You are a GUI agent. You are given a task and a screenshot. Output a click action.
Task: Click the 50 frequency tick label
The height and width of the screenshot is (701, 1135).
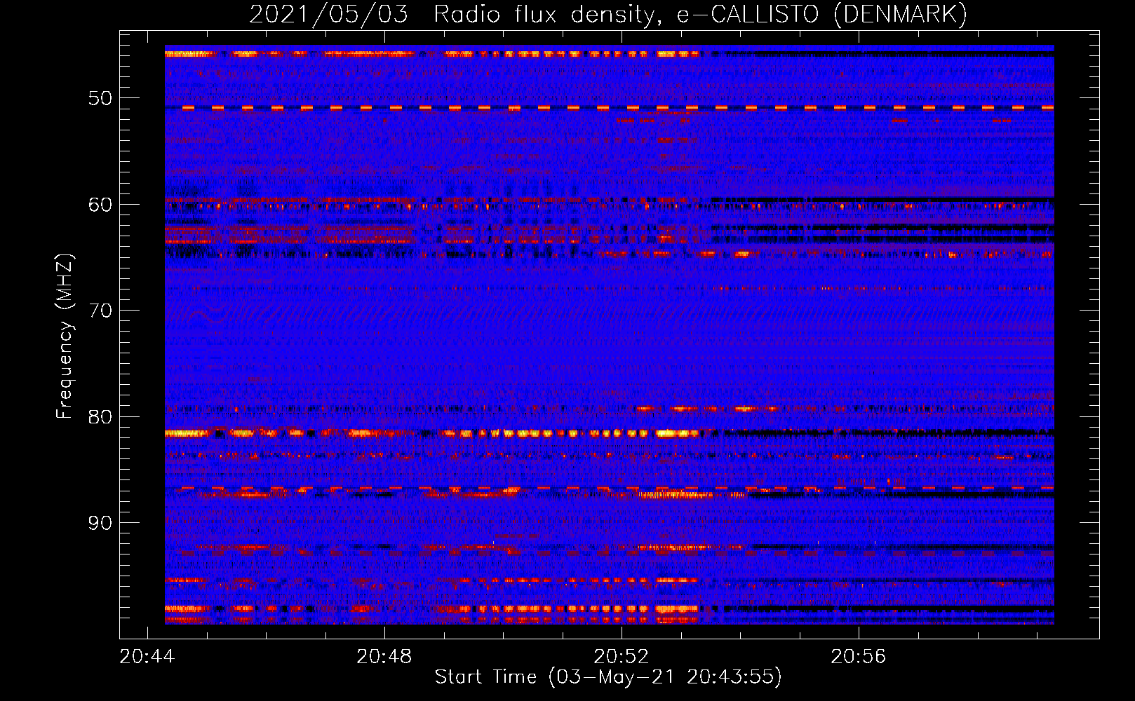point(100,98)
